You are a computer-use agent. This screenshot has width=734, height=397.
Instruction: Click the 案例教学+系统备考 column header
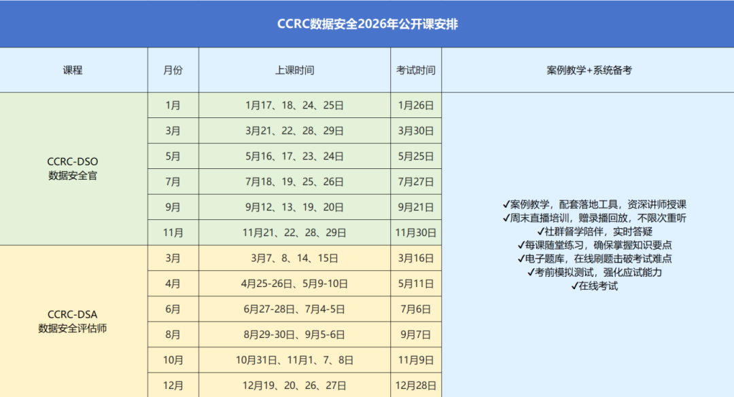(588, 70)
